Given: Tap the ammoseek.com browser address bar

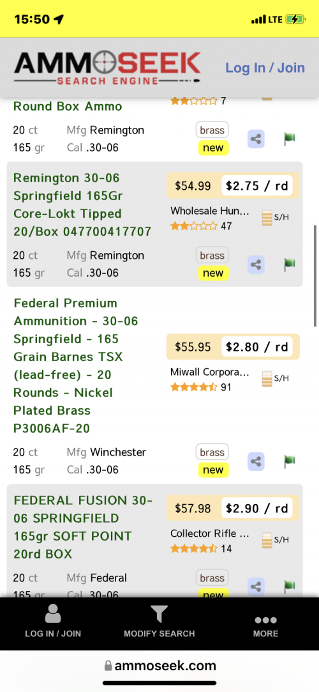Looking at the screenshot, I should click(159, 666).
